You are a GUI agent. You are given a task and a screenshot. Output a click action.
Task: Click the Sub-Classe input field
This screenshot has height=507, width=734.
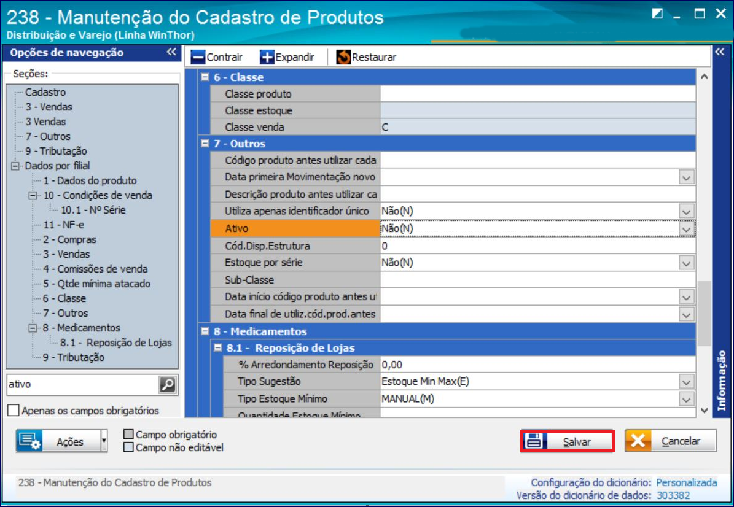[537, 280]
